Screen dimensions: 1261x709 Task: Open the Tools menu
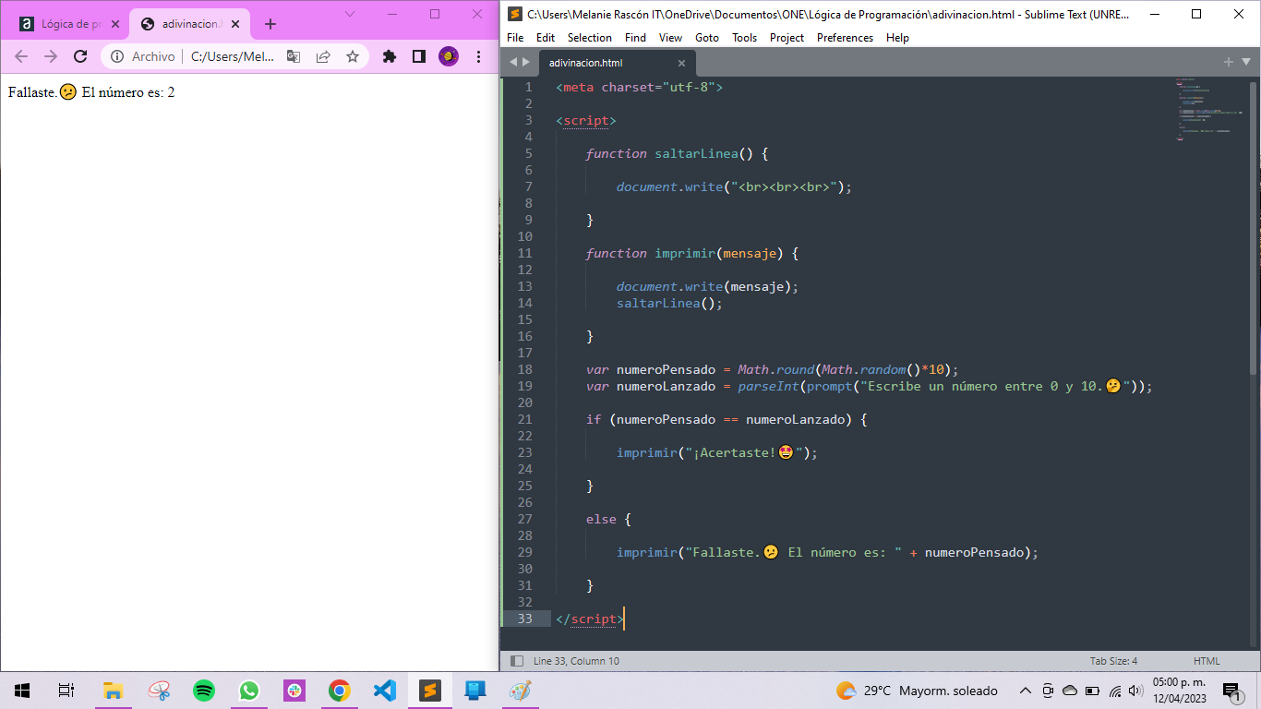(744, 38)
